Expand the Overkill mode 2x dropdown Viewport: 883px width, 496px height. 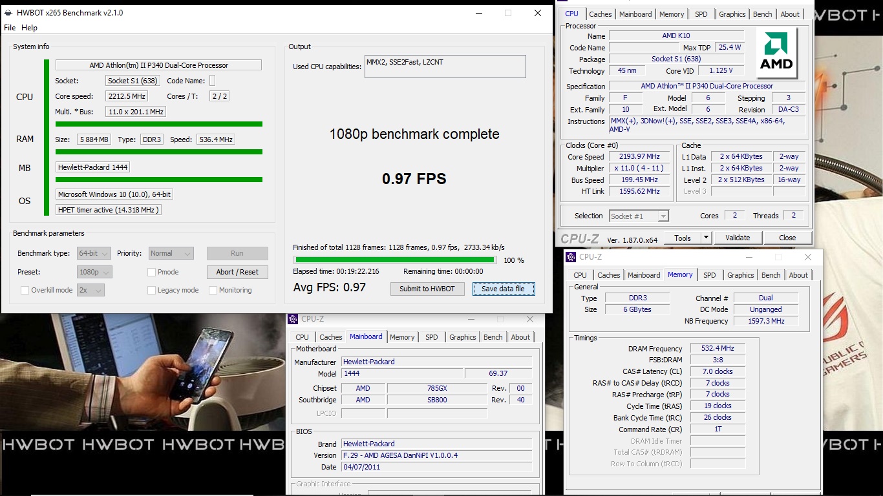(90, 290)
